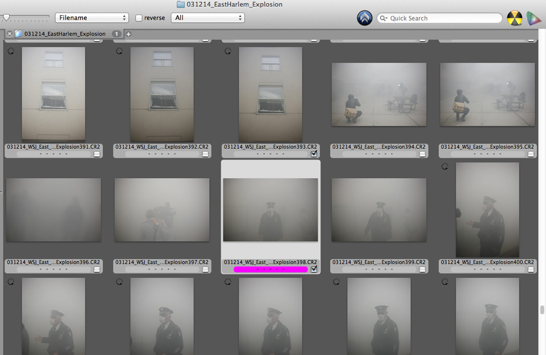This screenshot has width=546, height=355.
Task: Click filename label 031214_WSJ_East_...Explosion399.CR2
Action: [379, 262]
